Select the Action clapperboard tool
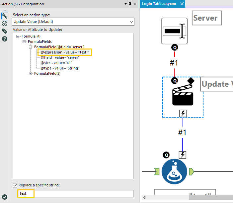Screen dimensions: 233x203 pyautogui.click(x=183, y=95)
